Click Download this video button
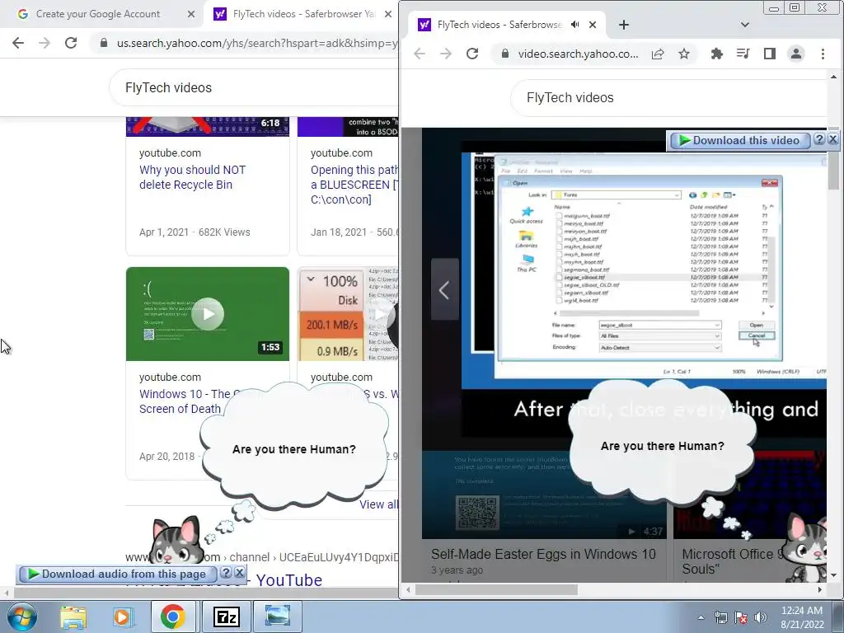 point(739,140)
